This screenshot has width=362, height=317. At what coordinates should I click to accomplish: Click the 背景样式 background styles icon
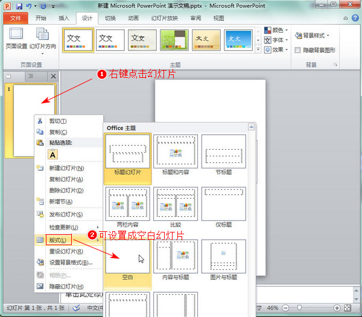click(298, 36)
